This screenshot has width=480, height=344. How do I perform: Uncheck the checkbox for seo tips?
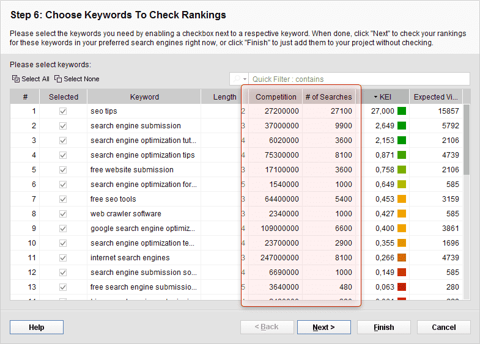pos(63,111)
